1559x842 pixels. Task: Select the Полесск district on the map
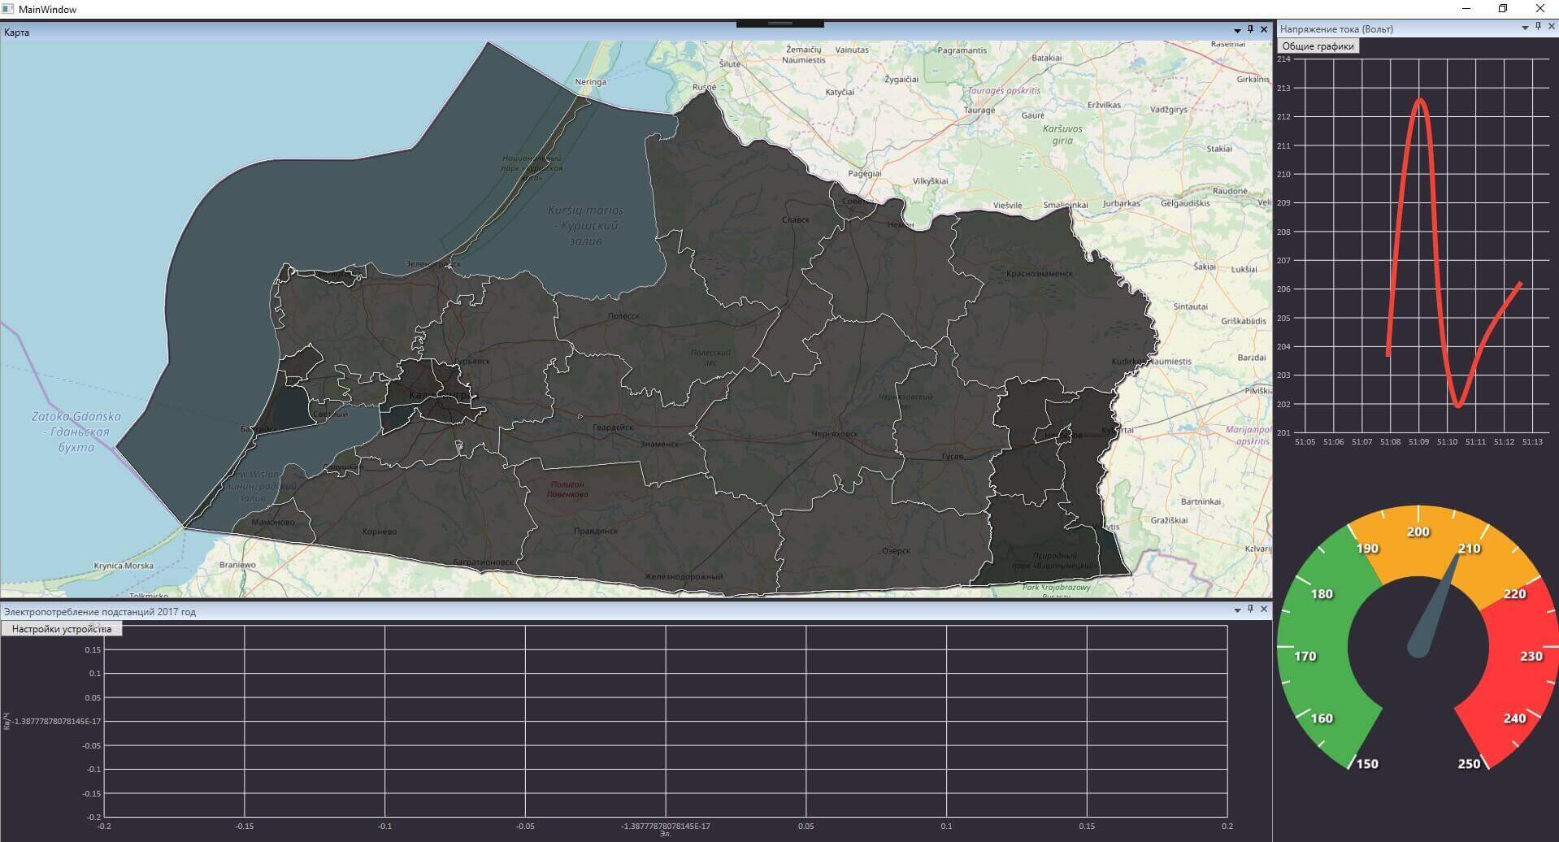coord(623,316)
